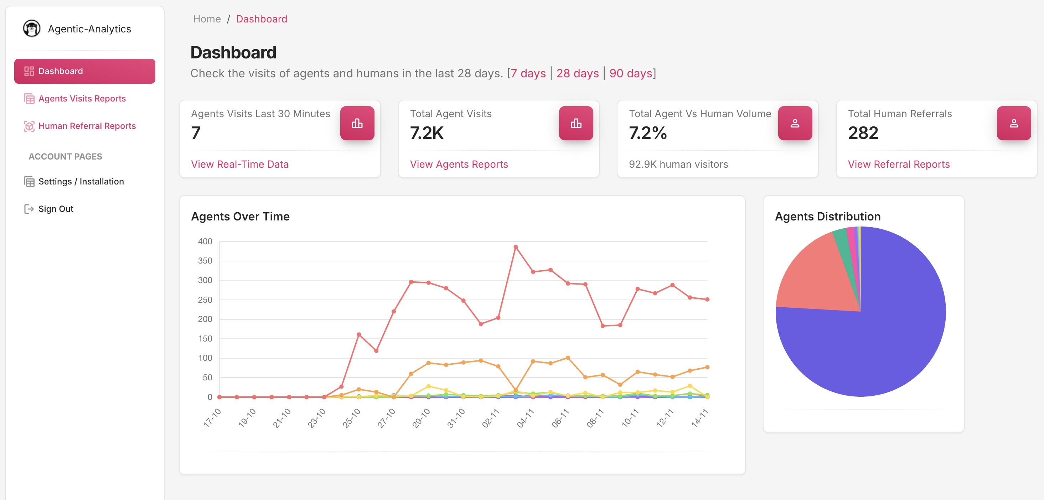Click person icon on Total Human Referrals card
This screenshot has width=1044, height=500.
[1013, 123]
